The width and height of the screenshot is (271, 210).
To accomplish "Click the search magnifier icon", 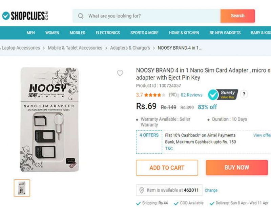I will tap(81, 16).
